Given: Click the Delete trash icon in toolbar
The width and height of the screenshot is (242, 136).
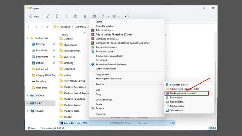Looking at the screenshot, I should tap(94, 16).
